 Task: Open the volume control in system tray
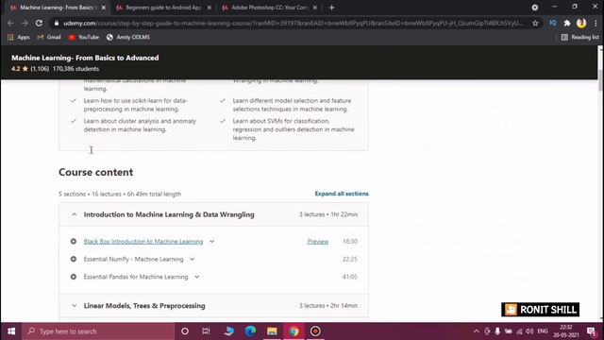[x=529, y=331]
